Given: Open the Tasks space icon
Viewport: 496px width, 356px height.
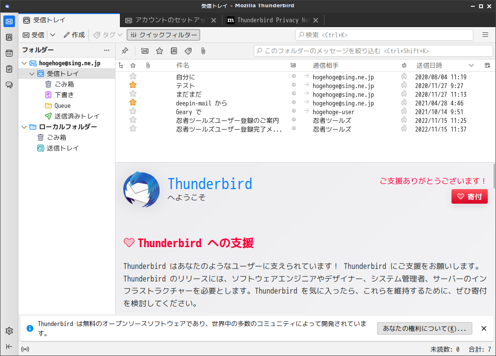Looking at the screenshot, I should [x=9, y=69].
